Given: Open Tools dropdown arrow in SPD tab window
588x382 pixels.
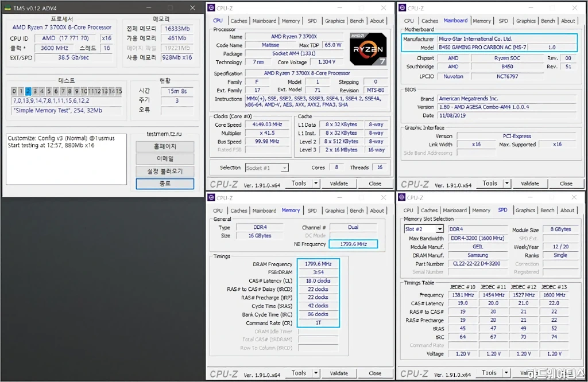Looking at the screenshot, I should (506, 373).
